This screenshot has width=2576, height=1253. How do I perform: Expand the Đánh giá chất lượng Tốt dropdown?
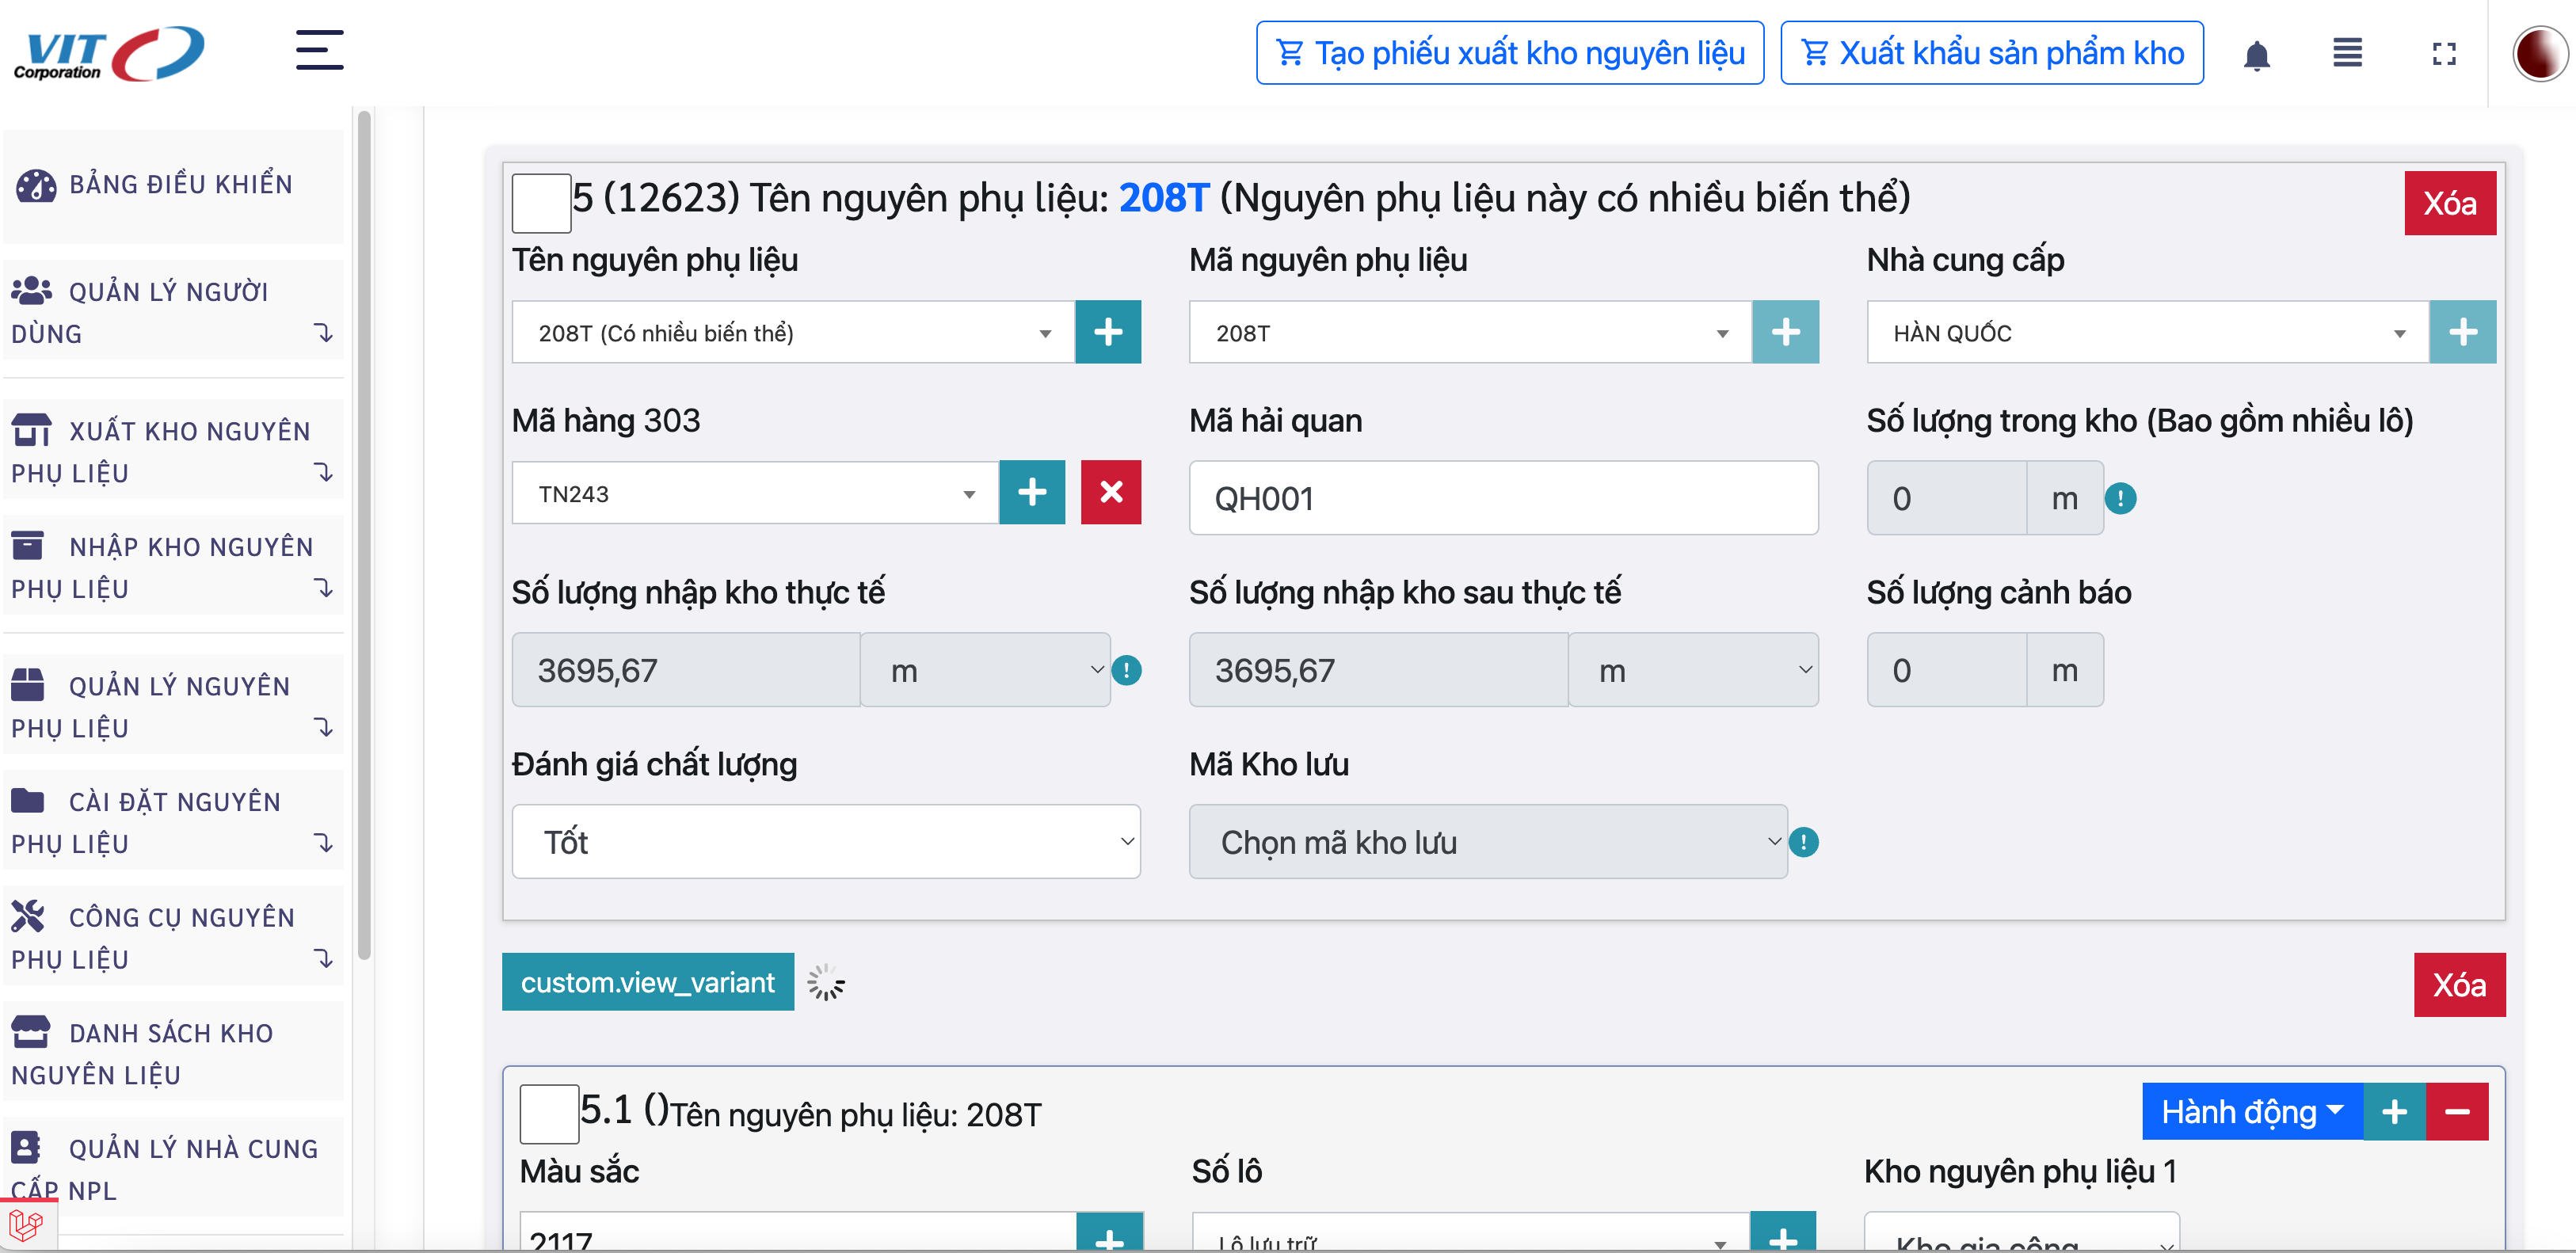(825, 842)
